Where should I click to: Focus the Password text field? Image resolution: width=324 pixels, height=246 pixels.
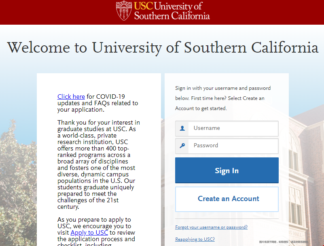233,146
